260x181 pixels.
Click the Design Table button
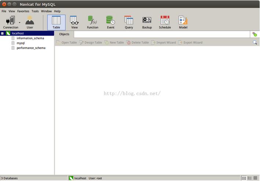coord(91,42)
